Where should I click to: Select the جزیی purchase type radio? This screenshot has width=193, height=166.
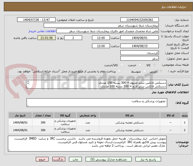tap(161, 71)
